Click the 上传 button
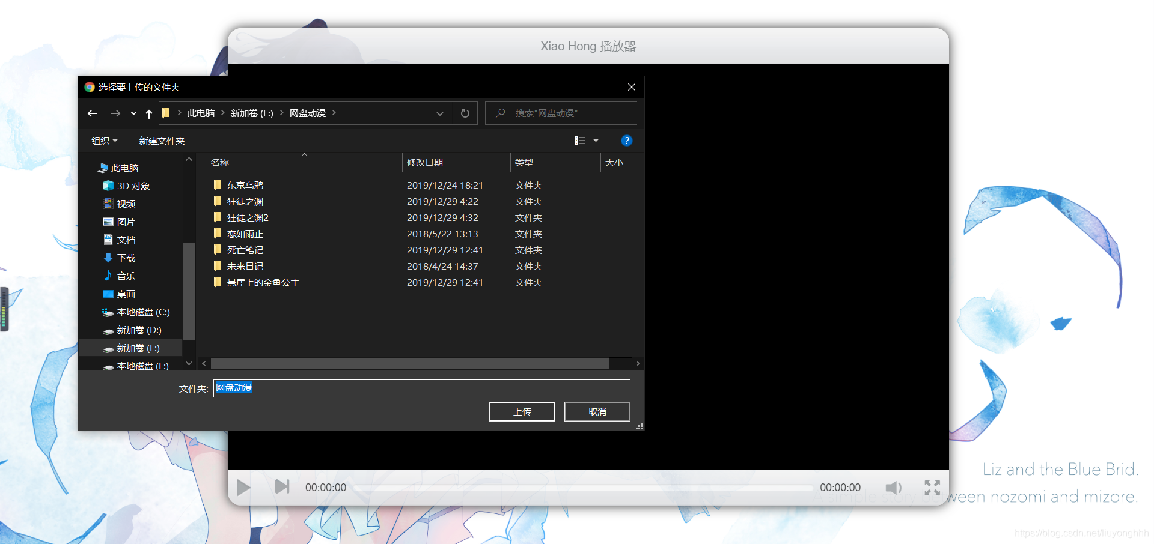The image size is (1154, 544). coord(522,412)
